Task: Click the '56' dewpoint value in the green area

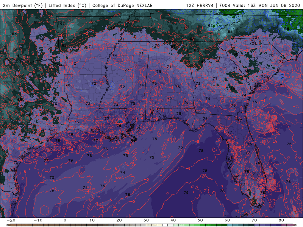Action: (x=287, y=29)
